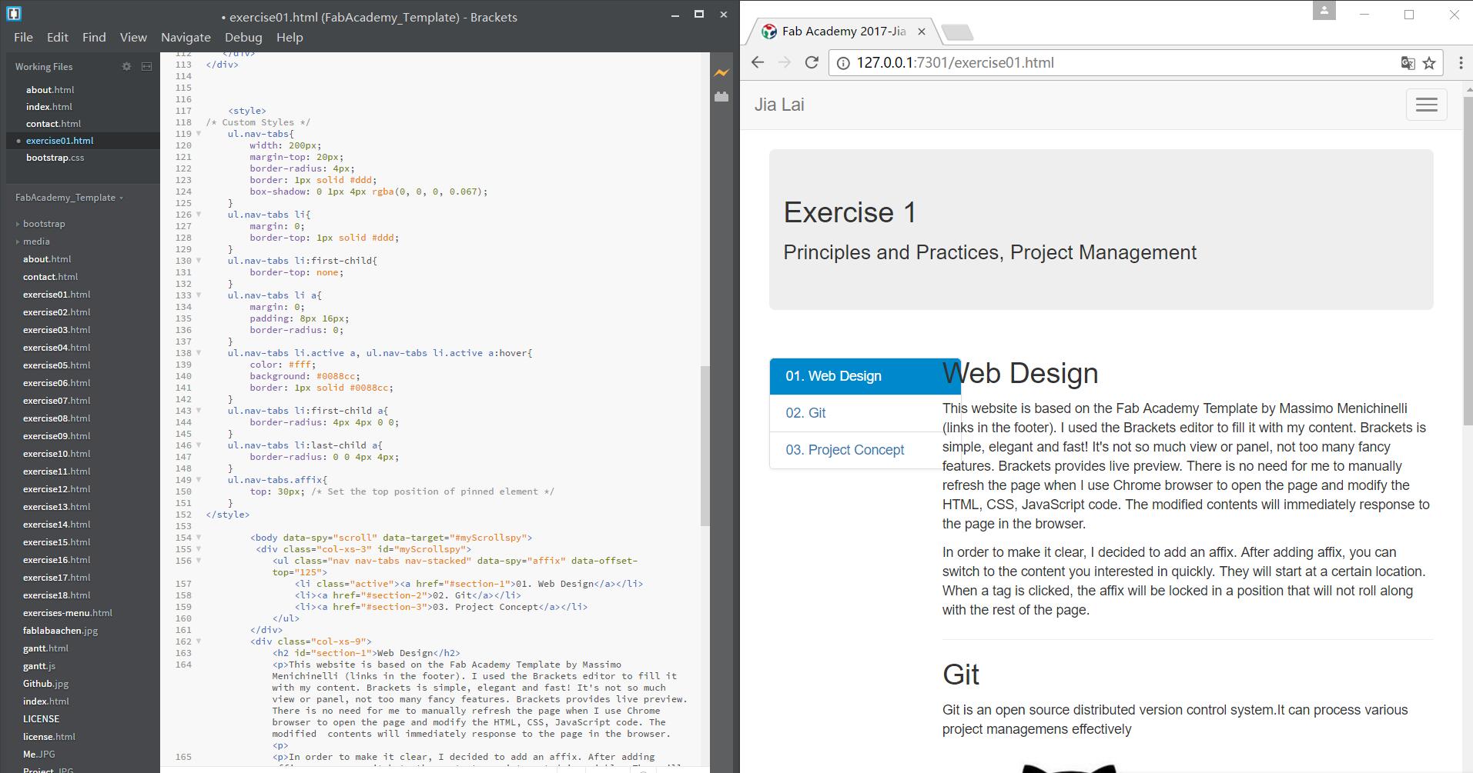Viewport: 1473px width, 773px height.
Task: Open the FabAcademy_Template project dropdown
Action: coord(69,198)
